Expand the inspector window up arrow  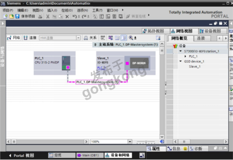tap(225, 148)
